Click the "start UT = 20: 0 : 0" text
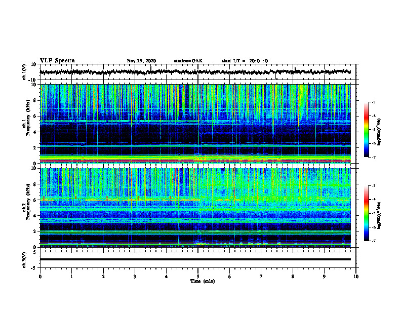401x310 pixels. (x=245, y=61)
